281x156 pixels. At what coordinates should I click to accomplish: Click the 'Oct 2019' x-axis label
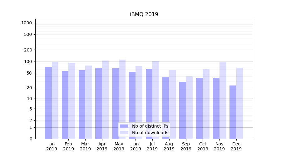[x=203, y=146]
